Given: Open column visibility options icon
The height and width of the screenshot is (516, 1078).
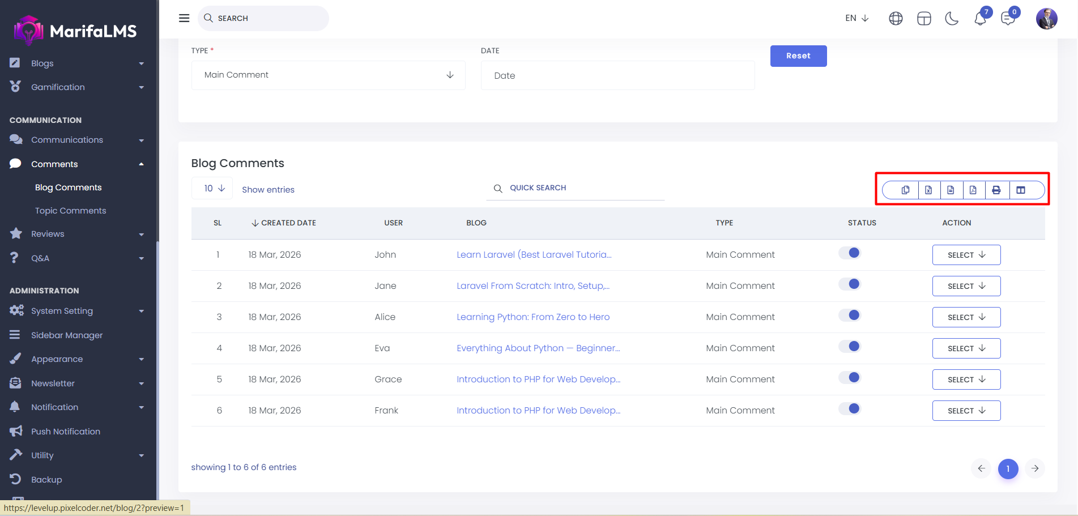Looking at the screenshot, I should 1021,190.
